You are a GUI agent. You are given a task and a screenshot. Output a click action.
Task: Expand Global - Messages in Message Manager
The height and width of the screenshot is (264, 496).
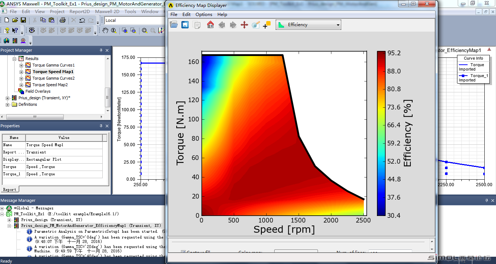click(3, 208)
